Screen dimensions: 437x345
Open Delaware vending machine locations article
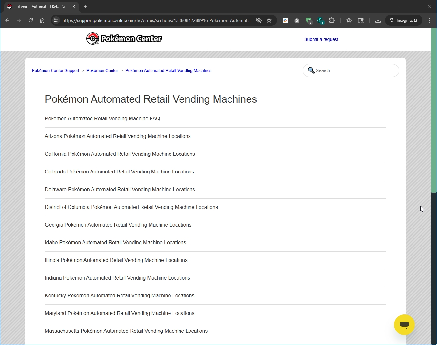pyautogui.click(x=120, y=189)
